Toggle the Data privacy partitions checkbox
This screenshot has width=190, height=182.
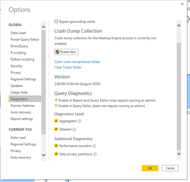pyautogui.click(x=56, y=154)
